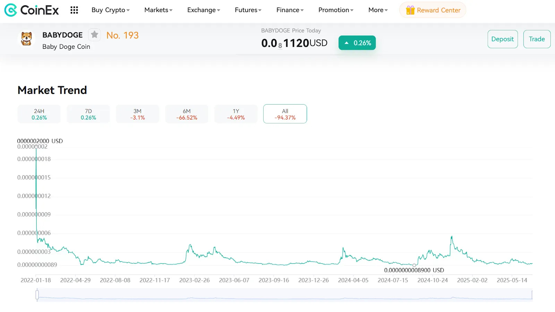Screen dimensions: 555x312
Task: Click the 2025-05-14 date label
Action: click(x=512, y=280)
